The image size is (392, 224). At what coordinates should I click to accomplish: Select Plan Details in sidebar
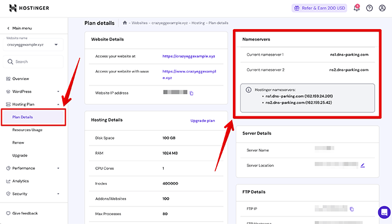(x=34, y=117)
